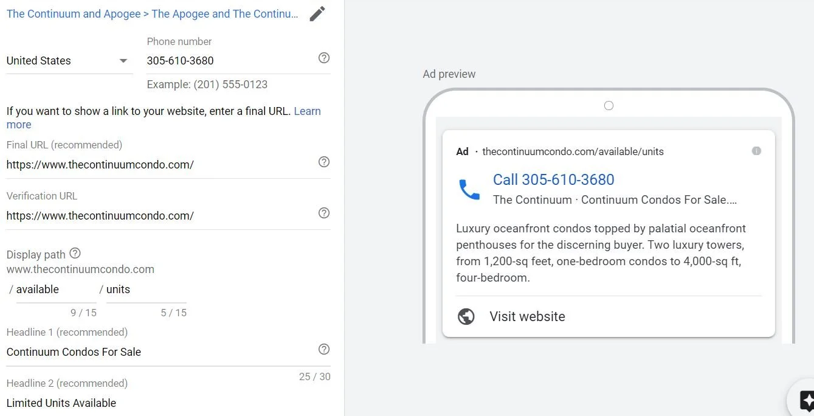Image resolution: width=814 pixels, height=416 pixels.
Task: Click the Display path help icon
Action: (75, 253)
